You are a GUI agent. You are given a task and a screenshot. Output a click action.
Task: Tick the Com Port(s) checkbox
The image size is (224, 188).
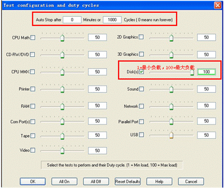(x=33, y=122)
